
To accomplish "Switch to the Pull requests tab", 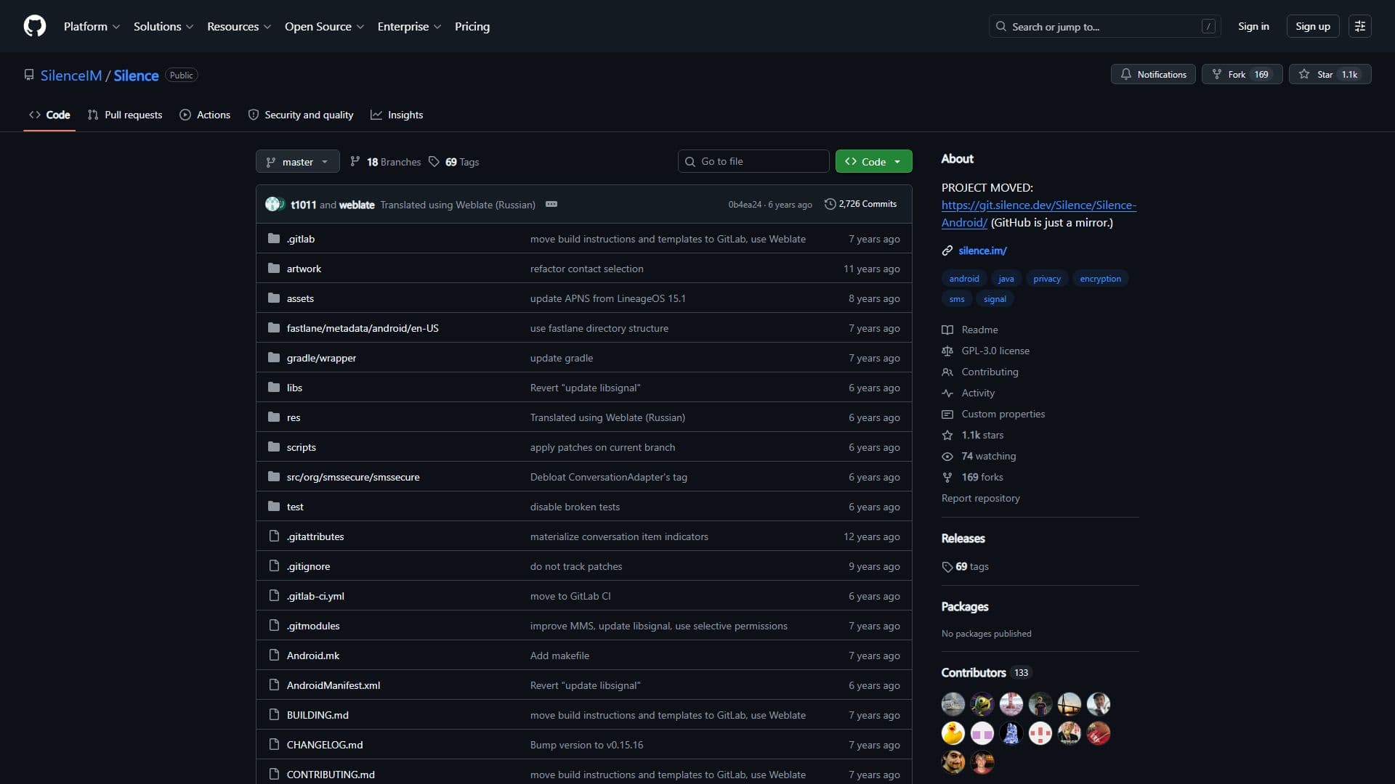I will pyautogui.click(x=125, y=115).
